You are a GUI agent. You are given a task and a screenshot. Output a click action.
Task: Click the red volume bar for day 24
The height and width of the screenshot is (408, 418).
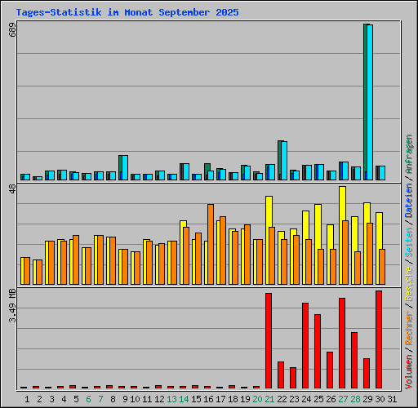[305, 345]
